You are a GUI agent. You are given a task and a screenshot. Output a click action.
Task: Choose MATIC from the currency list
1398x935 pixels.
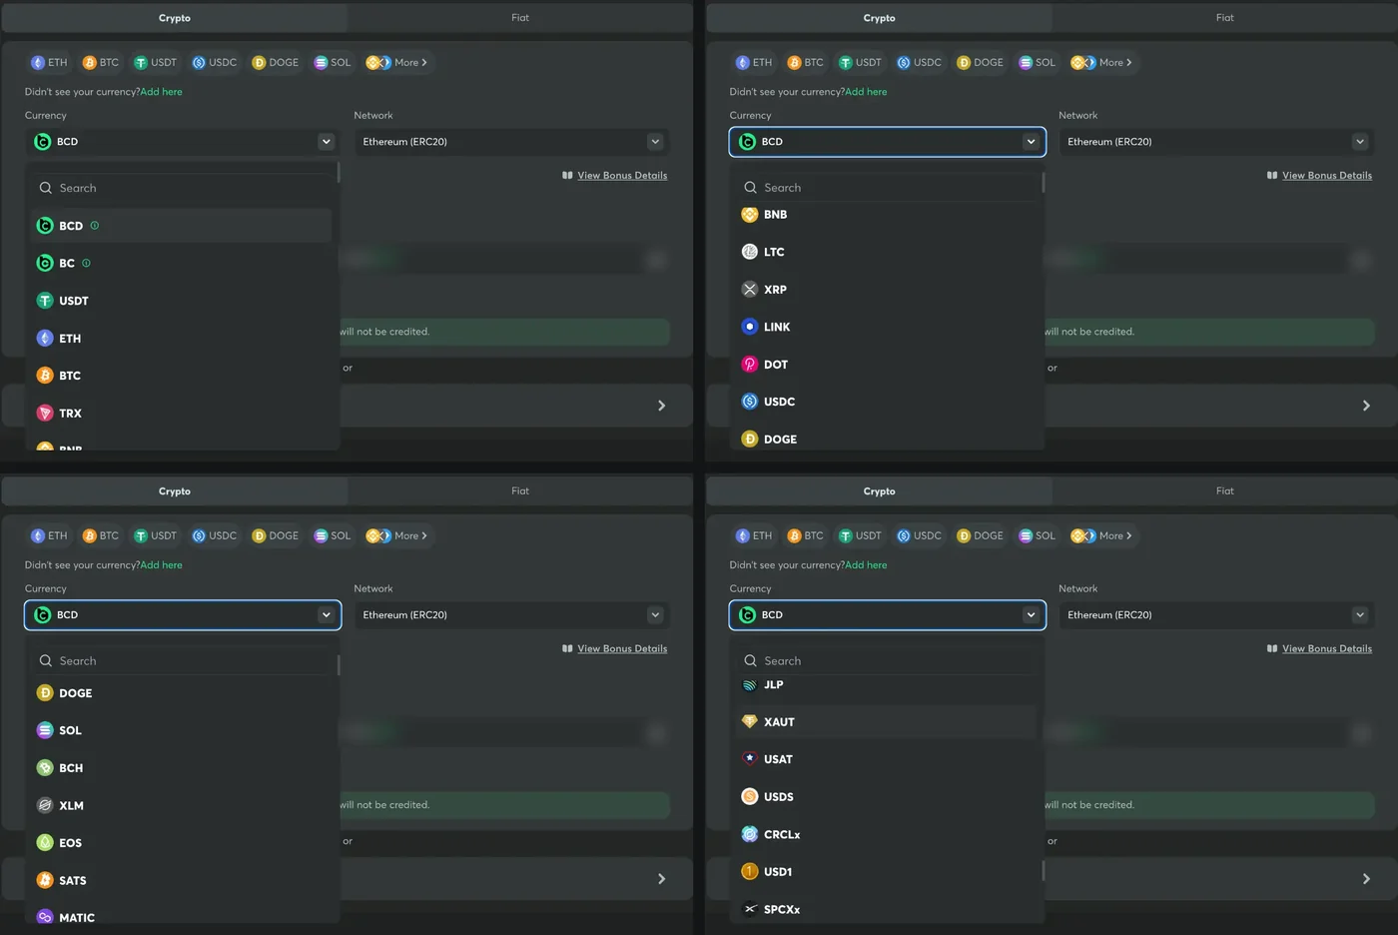[x=183, y=916]
